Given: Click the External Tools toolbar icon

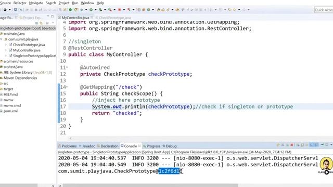Looking at the screenshot, I should click(x=110, y=10).
